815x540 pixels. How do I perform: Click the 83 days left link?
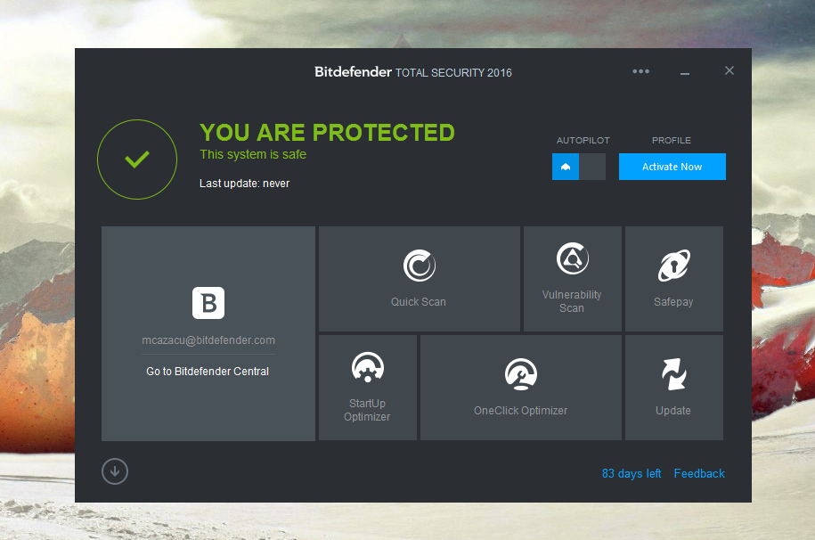tap(632, 473)
